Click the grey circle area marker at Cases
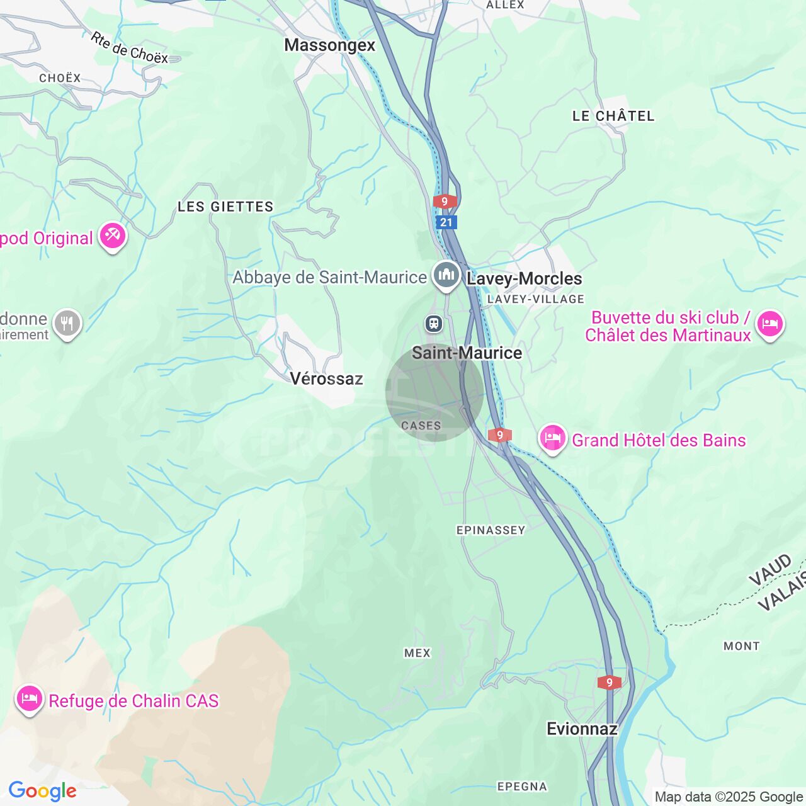 (434, 392)
